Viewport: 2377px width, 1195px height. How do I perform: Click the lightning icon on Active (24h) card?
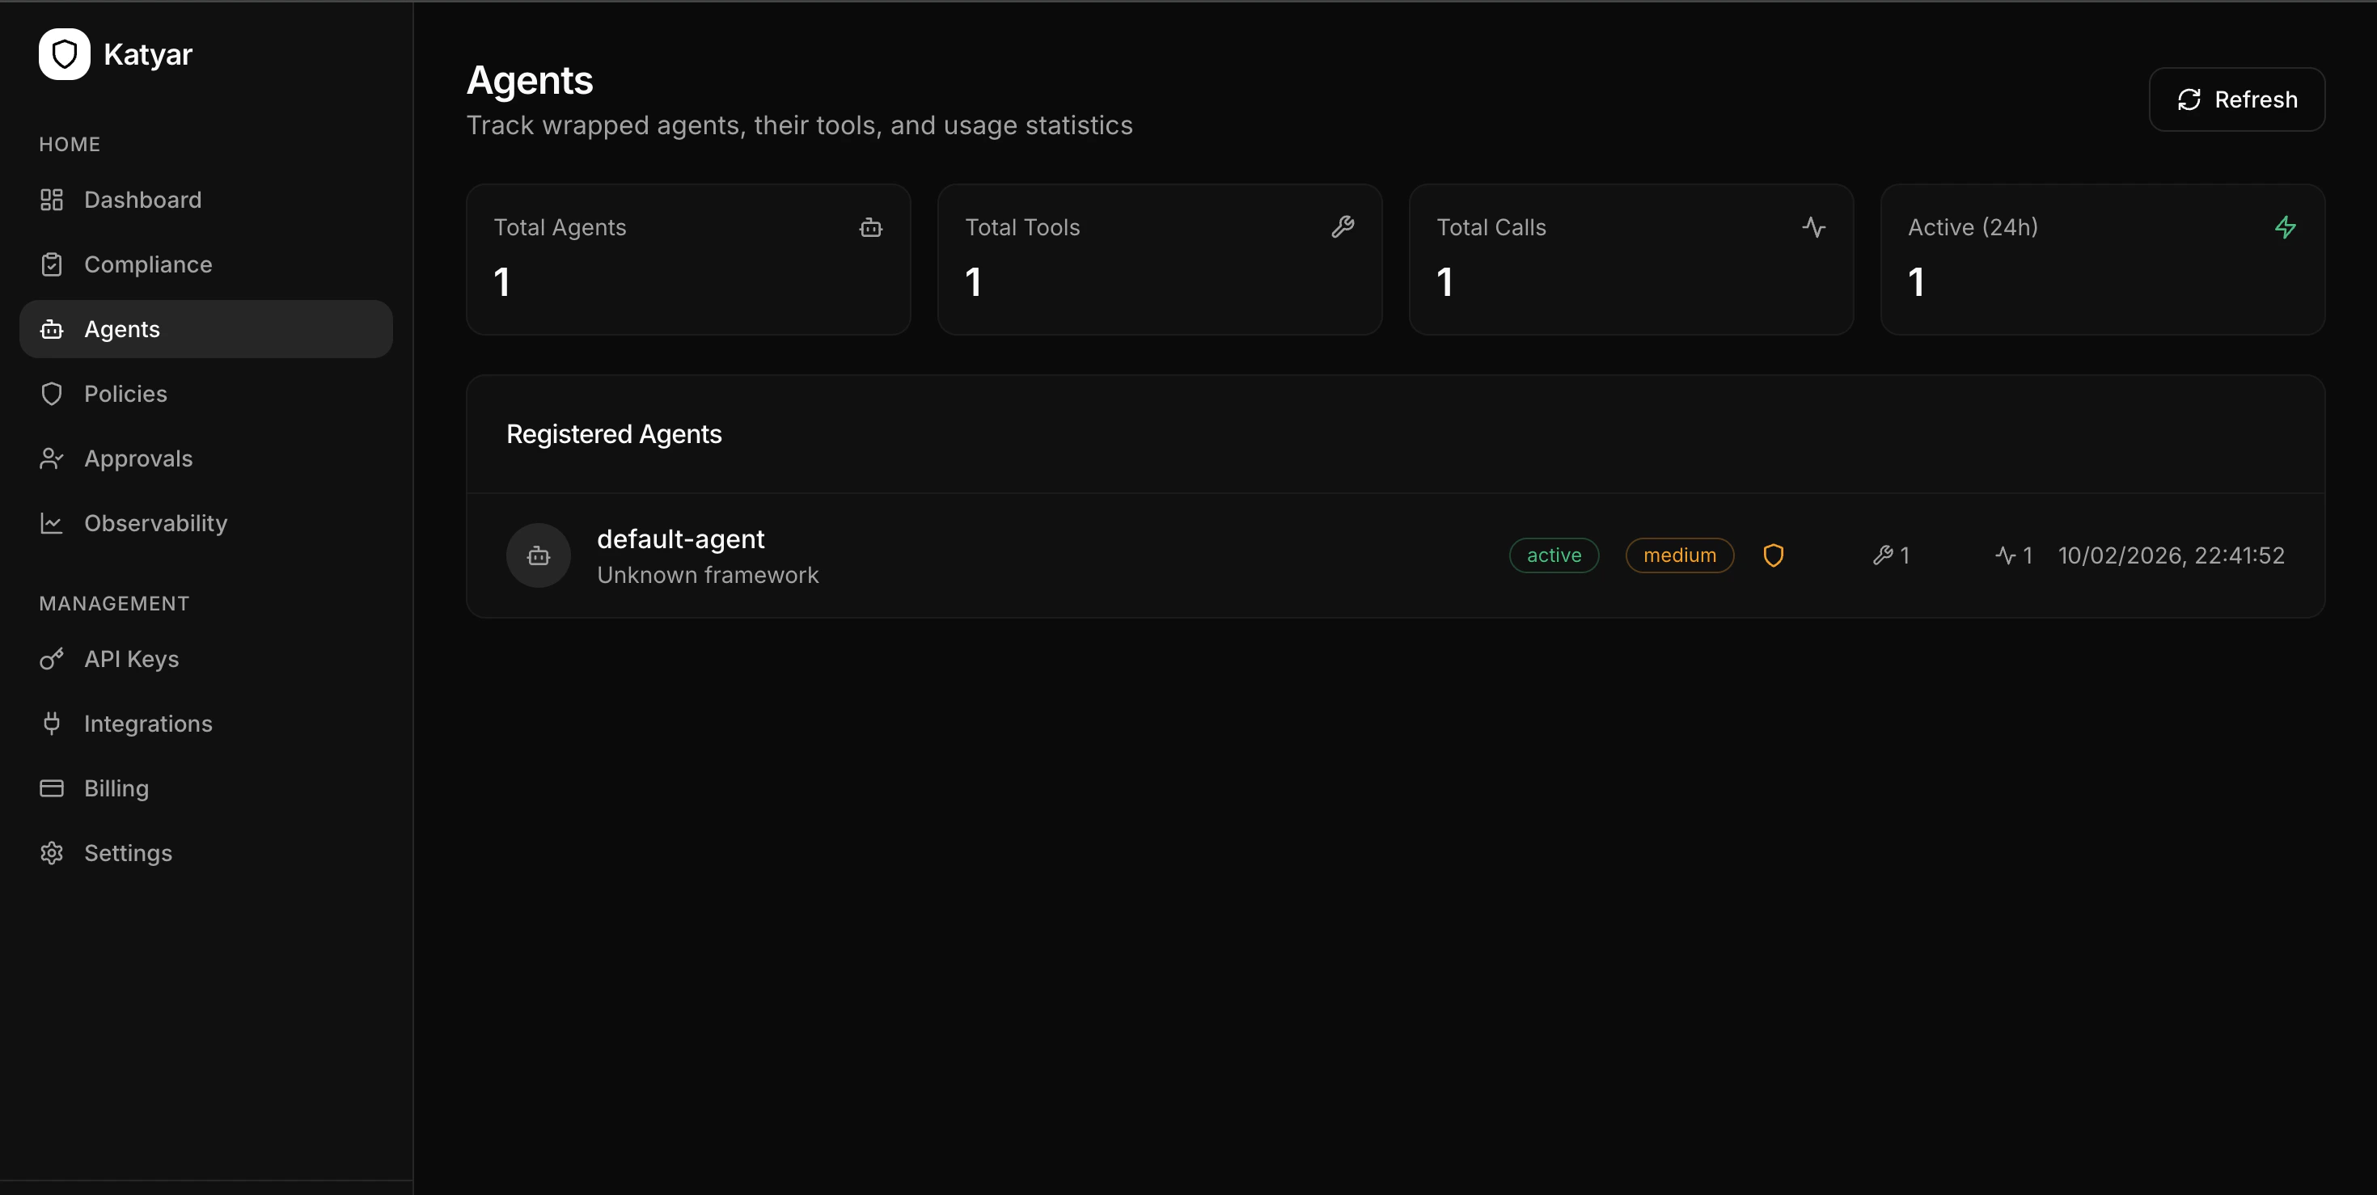click(x=2287, y=227)
